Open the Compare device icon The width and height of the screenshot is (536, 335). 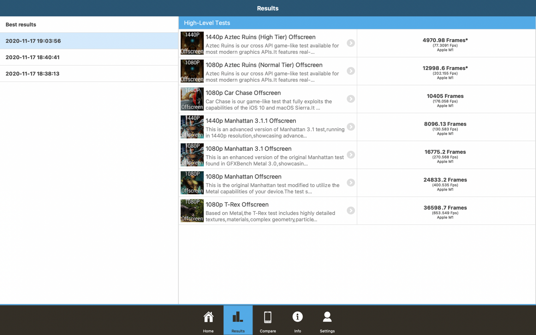[268, 318]
